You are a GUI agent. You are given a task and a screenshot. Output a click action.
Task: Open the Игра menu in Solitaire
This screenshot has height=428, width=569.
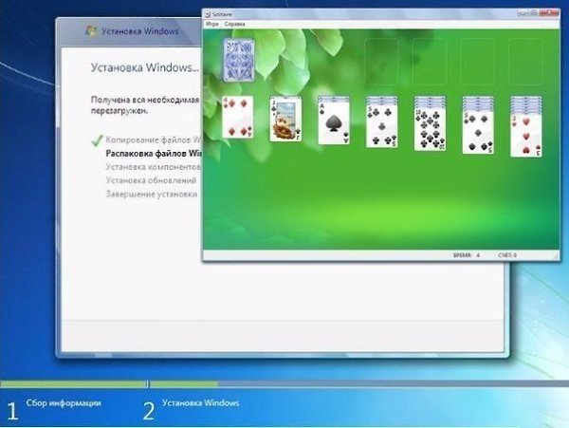212,24
